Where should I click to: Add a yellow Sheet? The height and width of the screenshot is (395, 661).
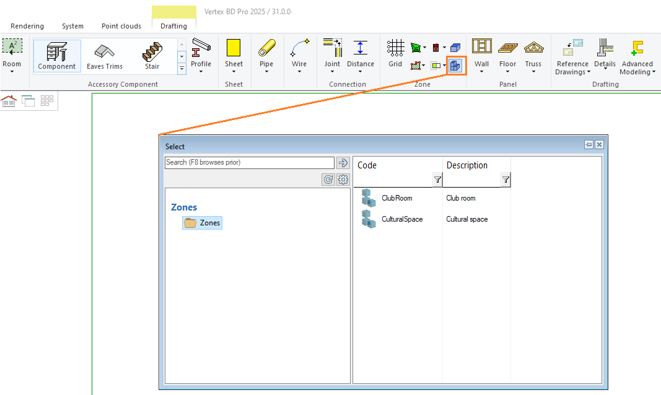pyautogui.click(x=234, y=54)
